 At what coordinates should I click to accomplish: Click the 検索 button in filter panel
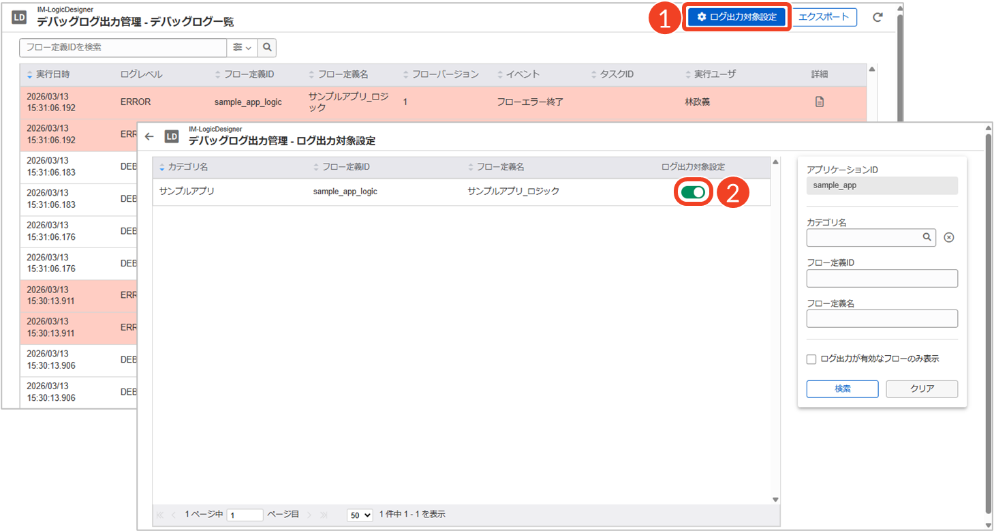point(842,389)
